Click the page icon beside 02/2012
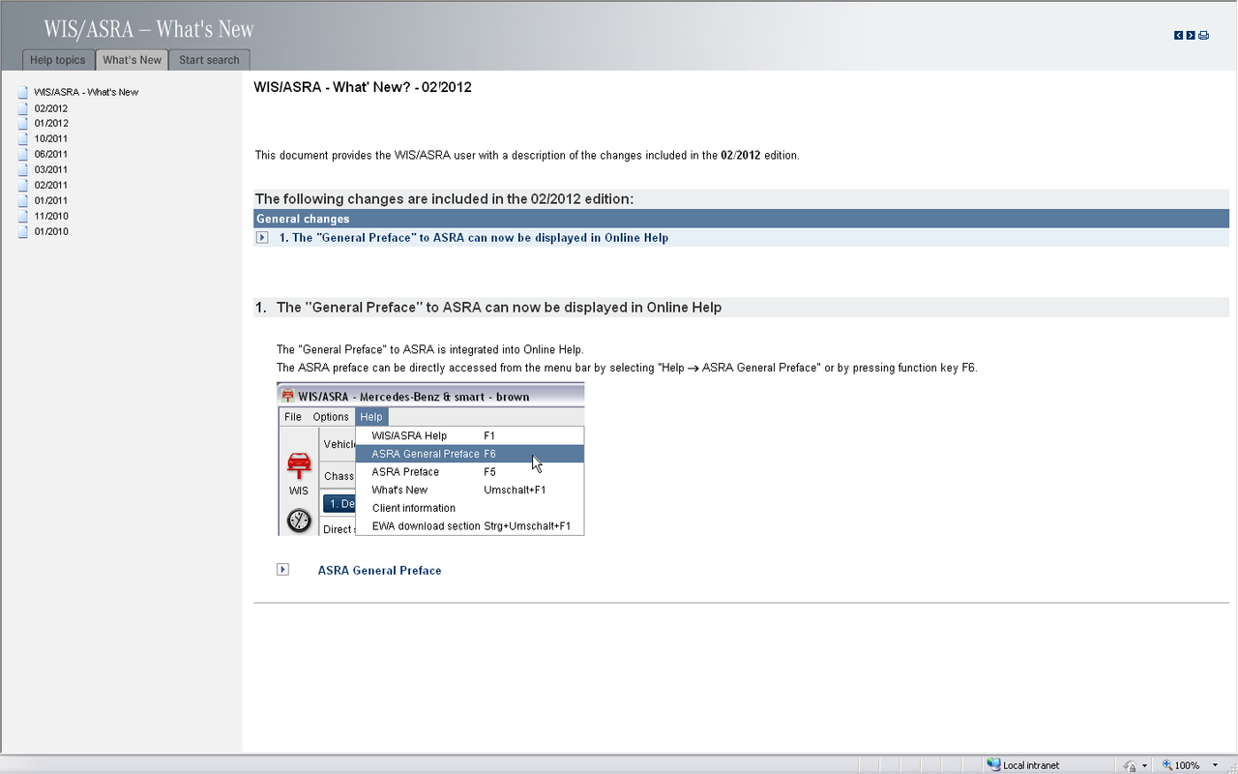Screen dimensions: 1238x774 (x=23, y=108)
